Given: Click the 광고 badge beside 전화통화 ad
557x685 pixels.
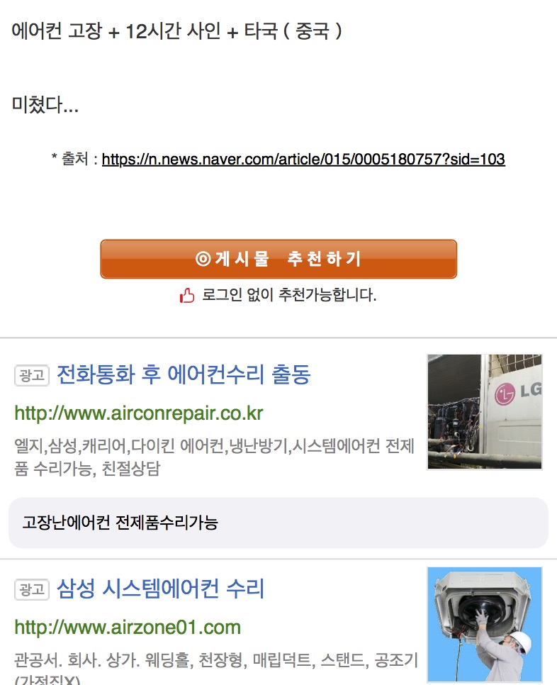Looking at the screenshot, I should pos(32,375).
